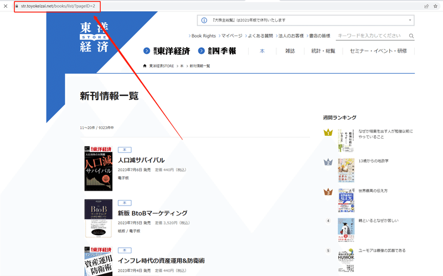Click the rank 1 ranking book cover
The width and height of the screenshot is (443, 276).
(x=346, y=141)
